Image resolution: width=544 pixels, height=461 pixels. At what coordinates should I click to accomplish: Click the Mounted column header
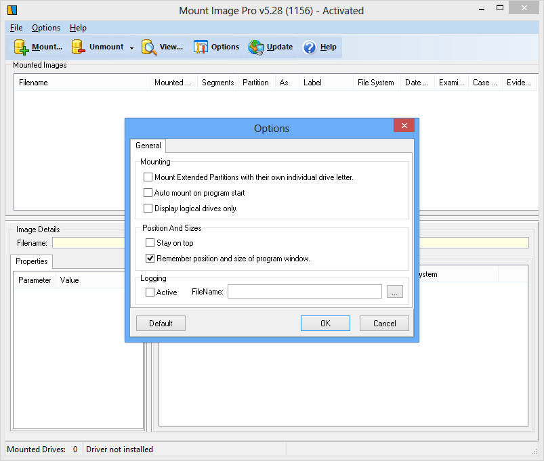coord(173,83)
